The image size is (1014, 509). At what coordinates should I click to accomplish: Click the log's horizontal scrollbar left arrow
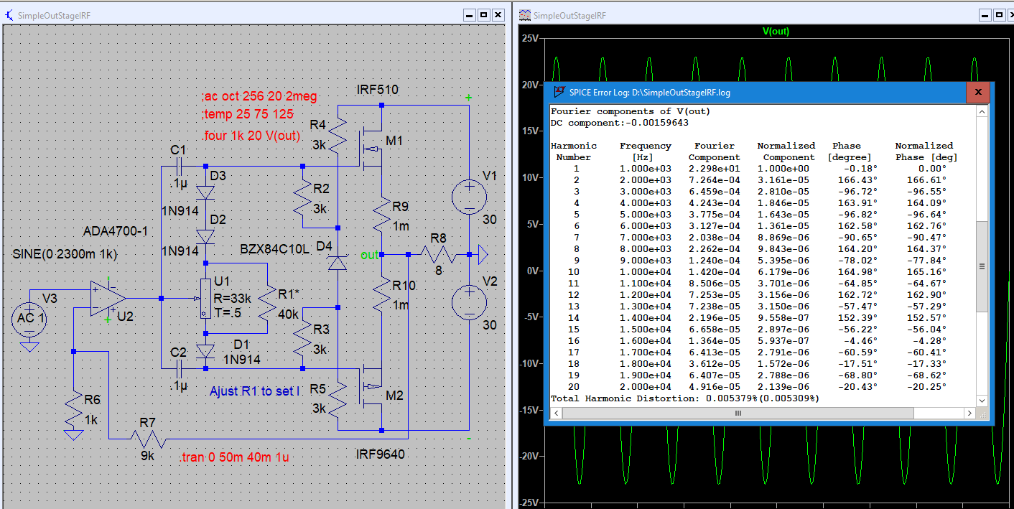(x=556, y=414)
